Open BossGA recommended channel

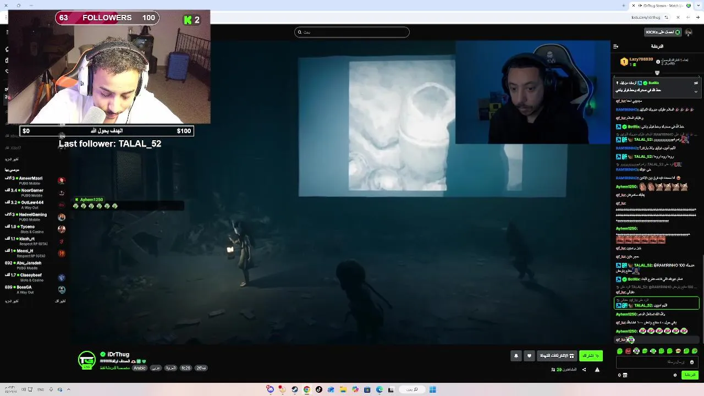[35, 289]
